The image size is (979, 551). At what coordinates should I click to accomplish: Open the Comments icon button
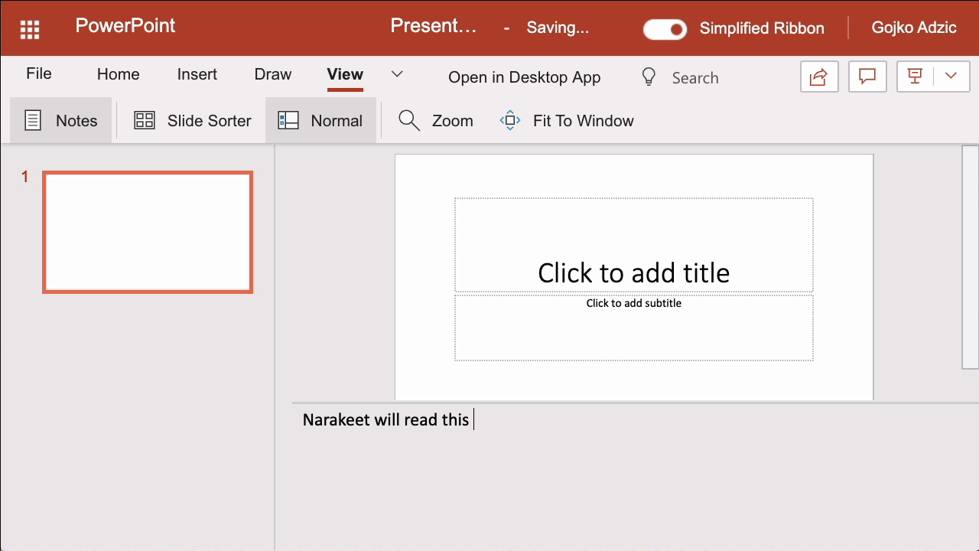click(867, 77)
